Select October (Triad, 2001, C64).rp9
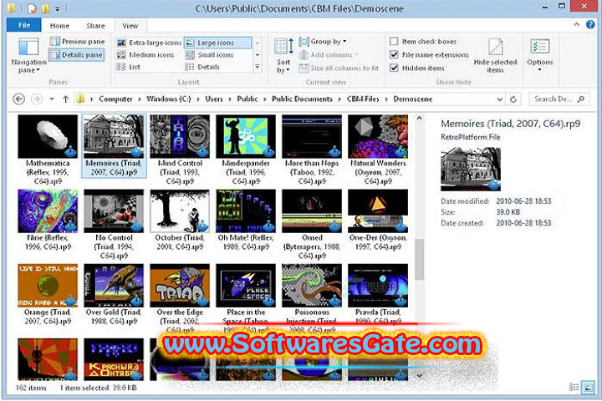The width and height of the screenshot is (602, 401). click(x=180, y=221)
